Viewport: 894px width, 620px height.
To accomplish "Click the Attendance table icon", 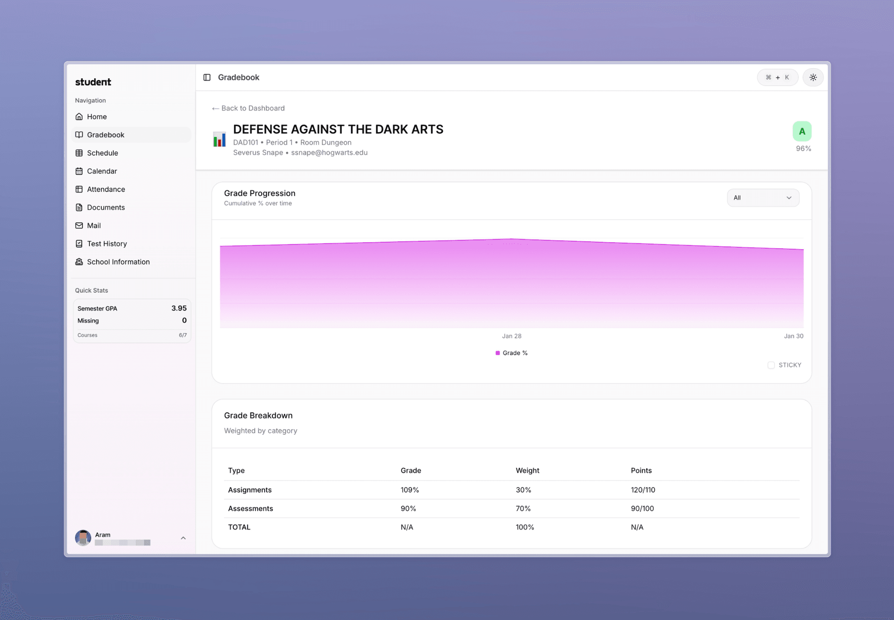I will pyautogui.click(x=79, y=189).
